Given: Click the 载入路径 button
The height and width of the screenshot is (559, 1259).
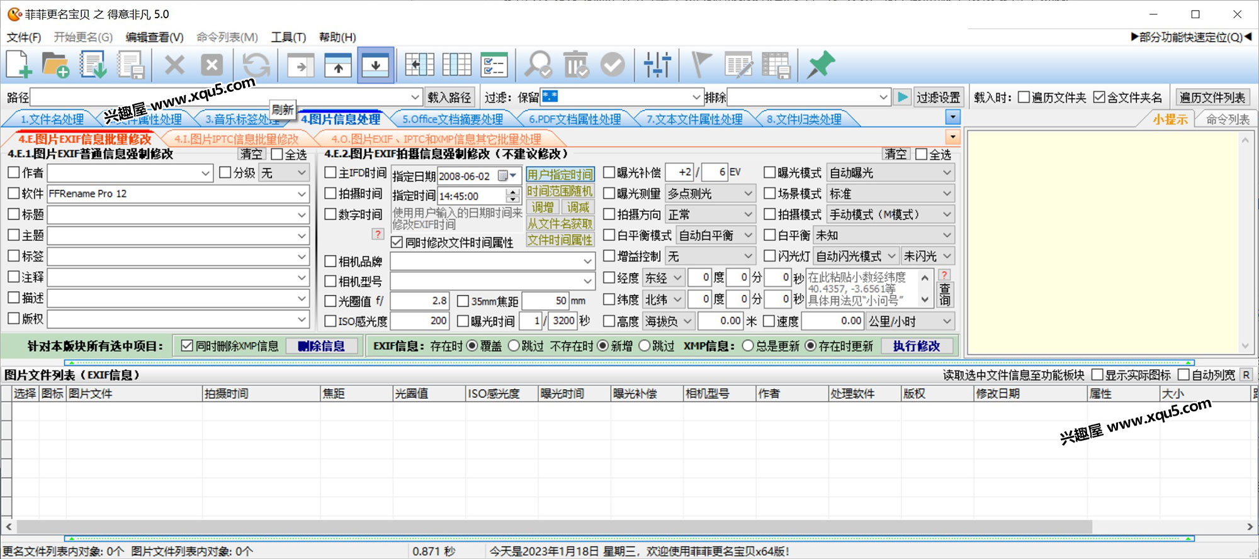Looking at the screenshot, I should (449, 97).
